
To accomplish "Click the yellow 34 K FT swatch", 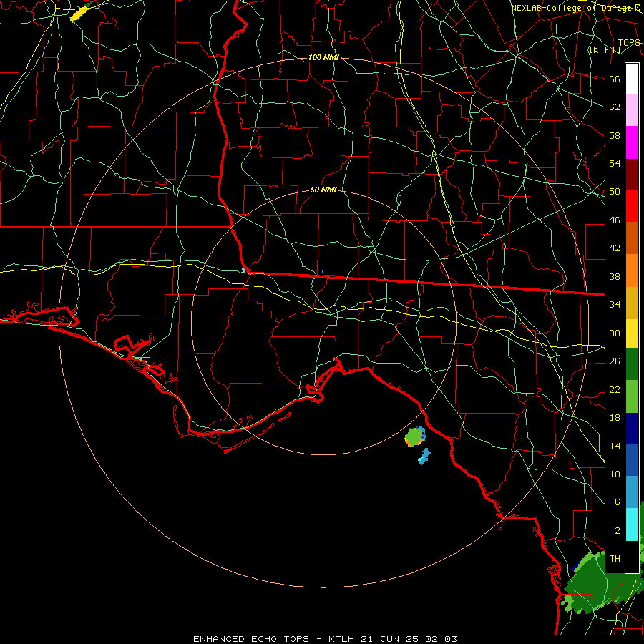I will tap(632, 333).
